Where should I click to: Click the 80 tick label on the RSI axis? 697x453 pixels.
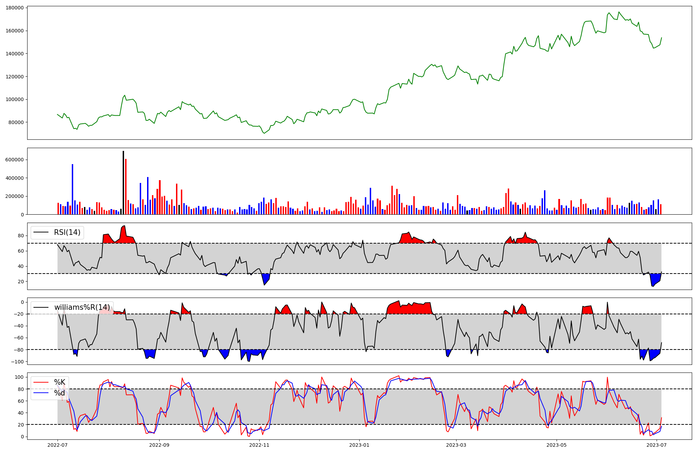click(21, 236)
